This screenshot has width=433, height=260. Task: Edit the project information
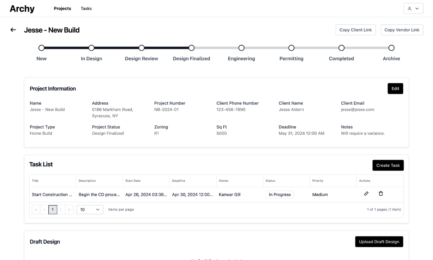395,88
